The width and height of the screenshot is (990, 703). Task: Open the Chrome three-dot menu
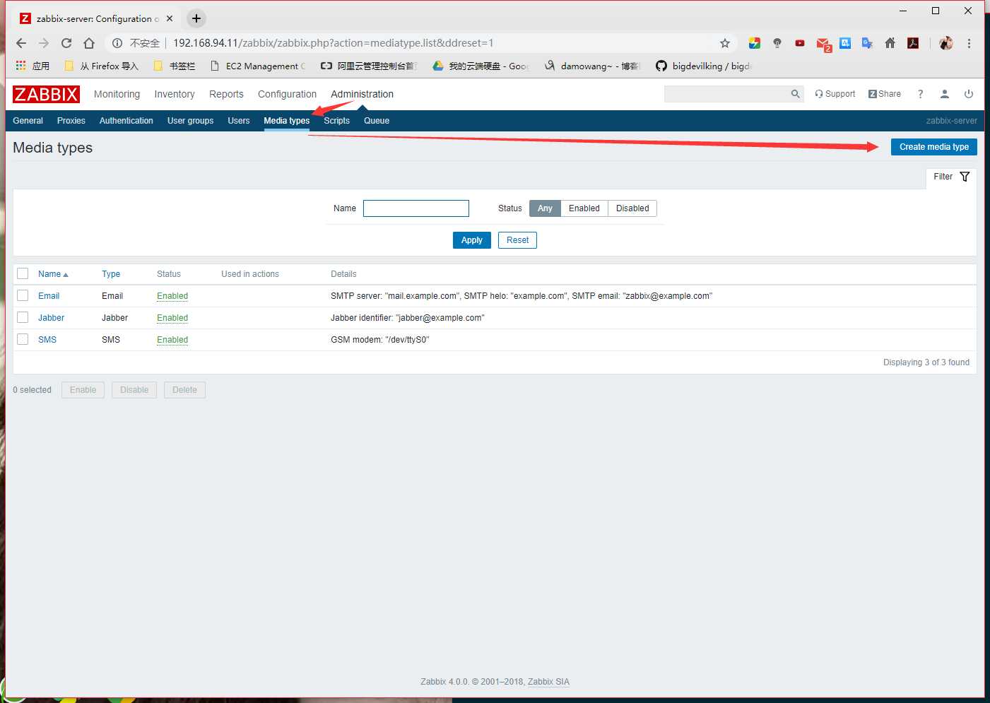(x=969, y=43)
